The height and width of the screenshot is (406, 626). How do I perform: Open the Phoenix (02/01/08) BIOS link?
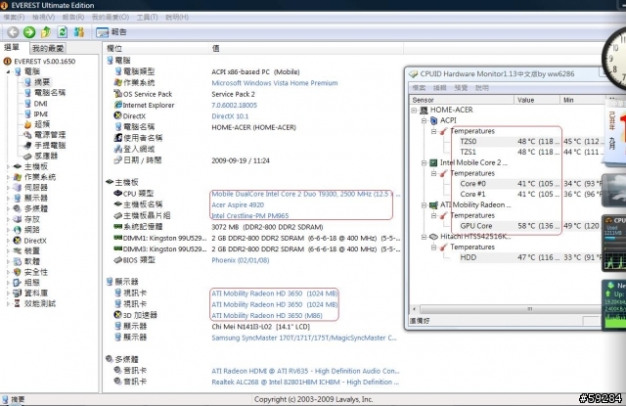(x=241, y=260)
